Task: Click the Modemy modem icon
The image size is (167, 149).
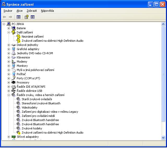Action: [14, 62]
